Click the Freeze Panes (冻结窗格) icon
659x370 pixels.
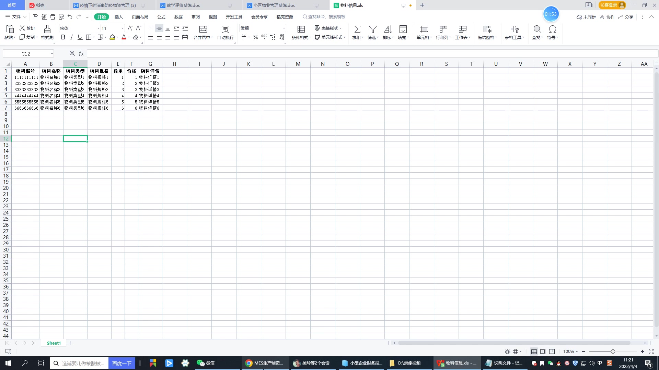487,29
